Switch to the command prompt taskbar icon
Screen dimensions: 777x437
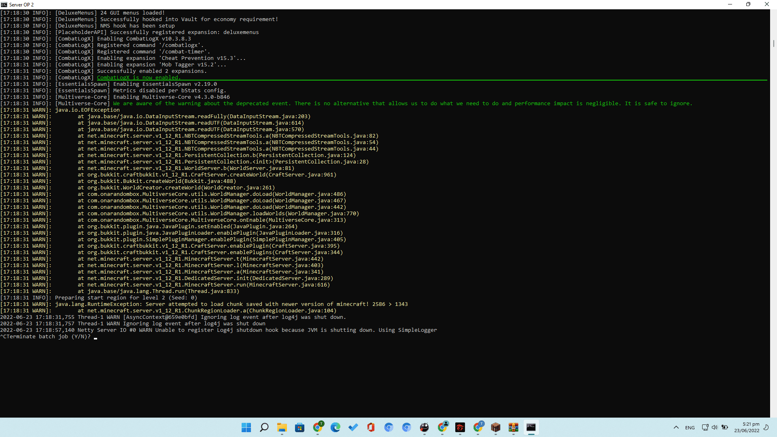tap(531, 427)
